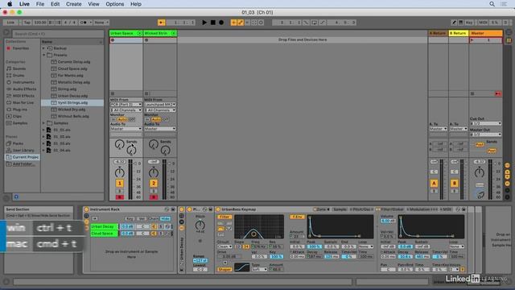
Task: Open User Library under Places
Action: tap(23, 151)
